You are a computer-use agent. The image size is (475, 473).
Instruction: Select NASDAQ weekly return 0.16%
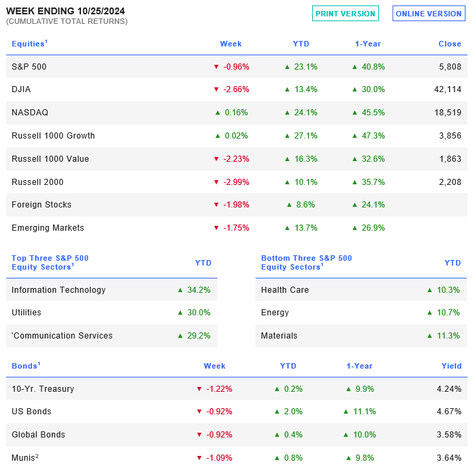click(x=236, y=113)
